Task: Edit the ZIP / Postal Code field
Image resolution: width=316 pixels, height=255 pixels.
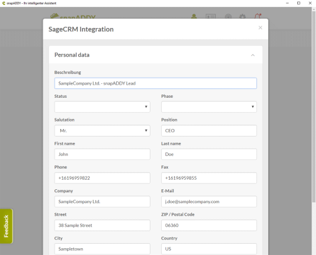Action: (209, 226)
